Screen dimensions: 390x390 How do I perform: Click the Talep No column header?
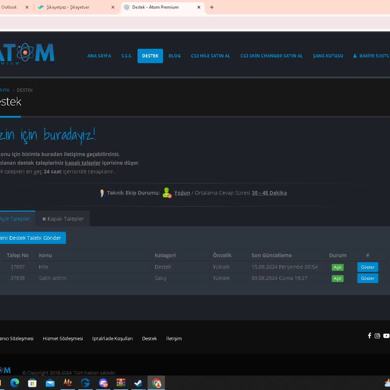[17, 255]
